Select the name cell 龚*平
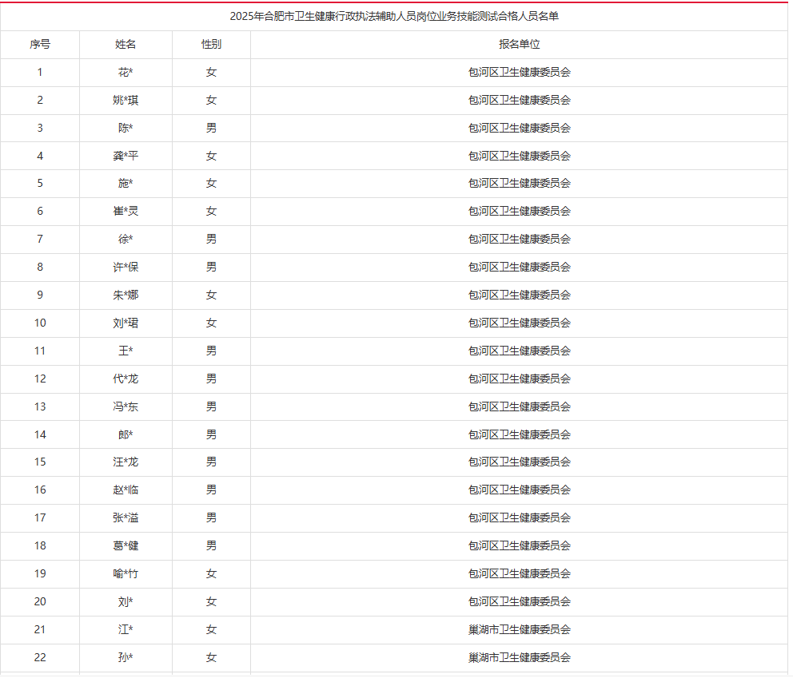 (126, 156)
